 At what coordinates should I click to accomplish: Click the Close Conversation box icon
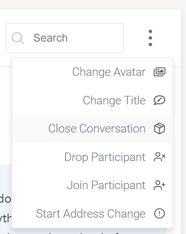159,128
